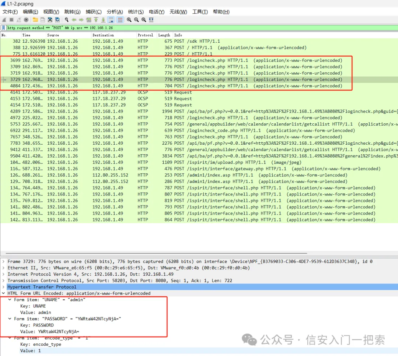Open a capture file via folder icon
The height and width of the screenshot is (356, 398).
[35, 20]
